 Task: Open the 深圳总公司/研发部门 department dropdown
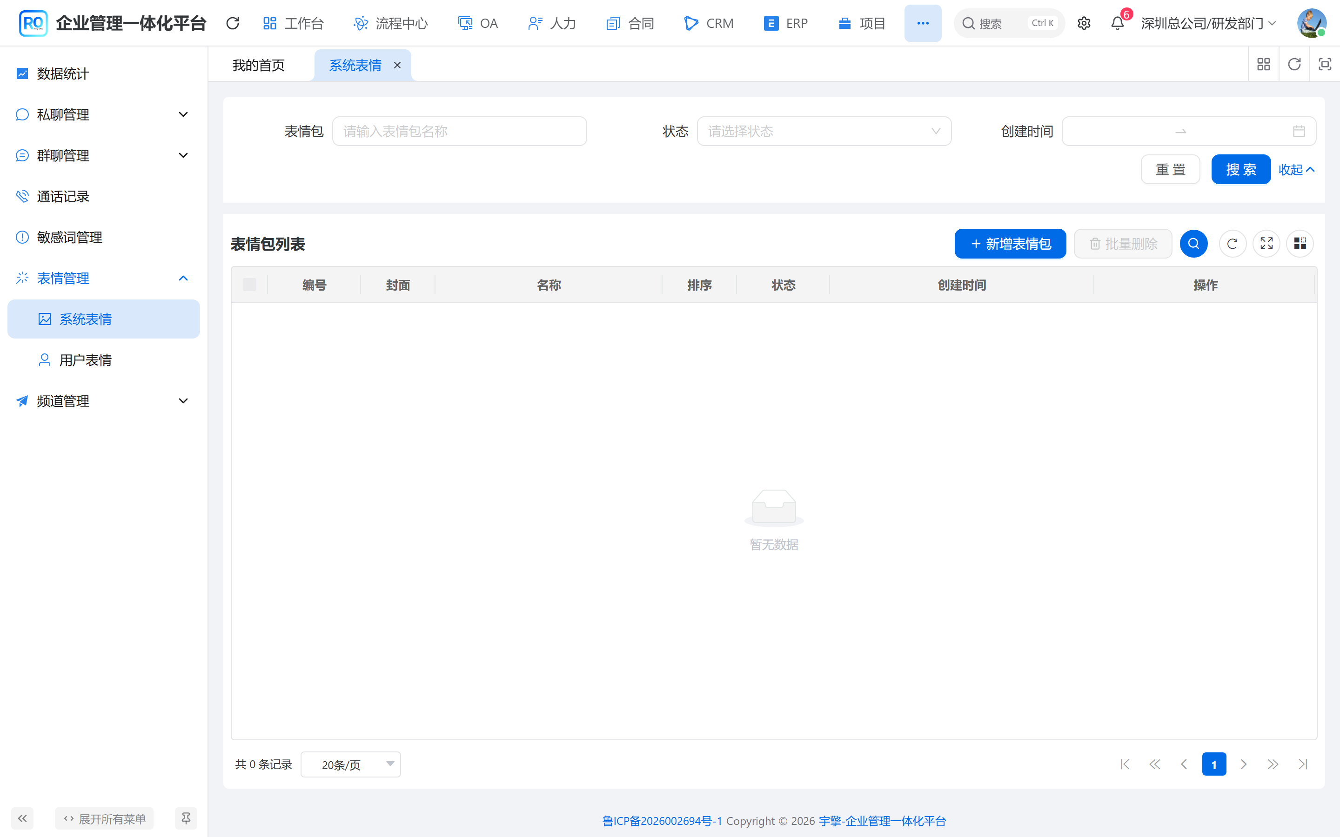click(x=1209, y=23)
